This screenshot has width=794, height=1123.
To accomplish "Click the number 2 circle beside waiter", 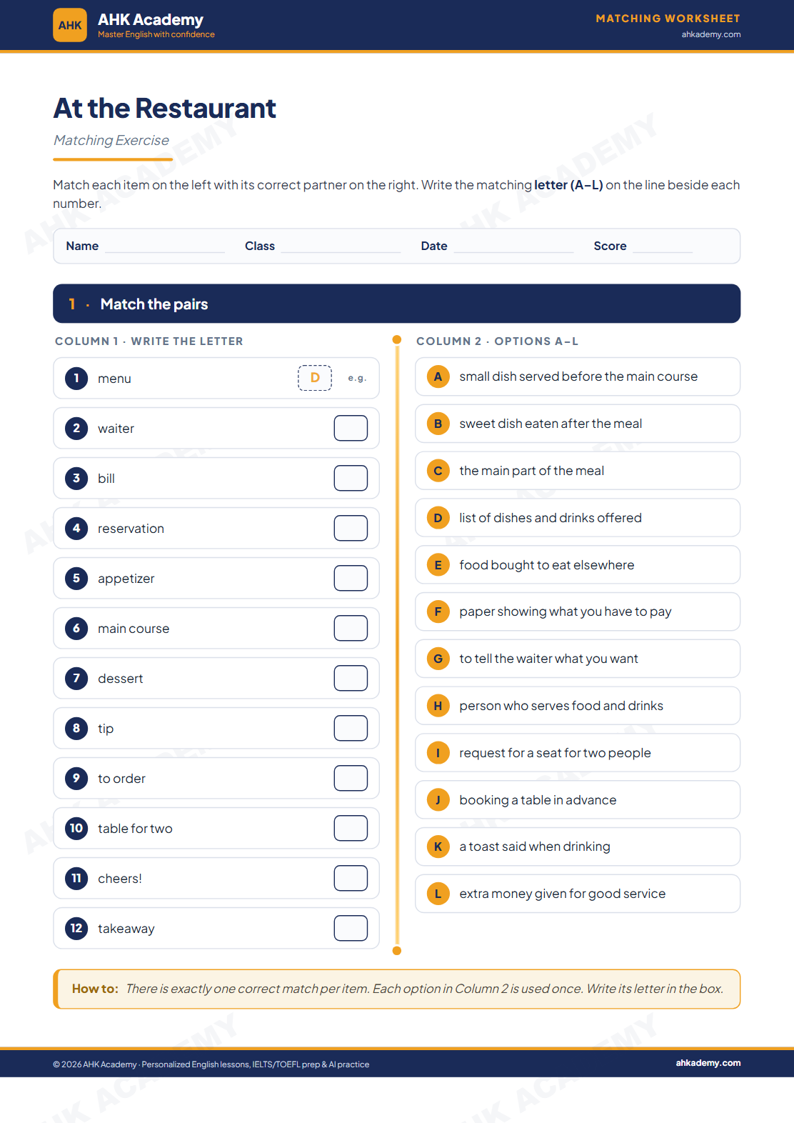I will 76,428.
